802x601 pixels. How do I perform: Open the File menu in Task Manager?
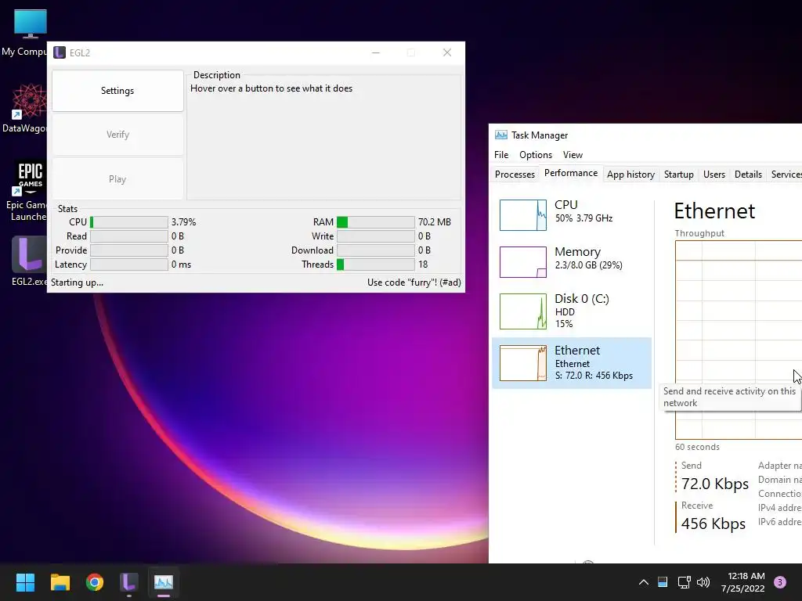tap(501, 155)
